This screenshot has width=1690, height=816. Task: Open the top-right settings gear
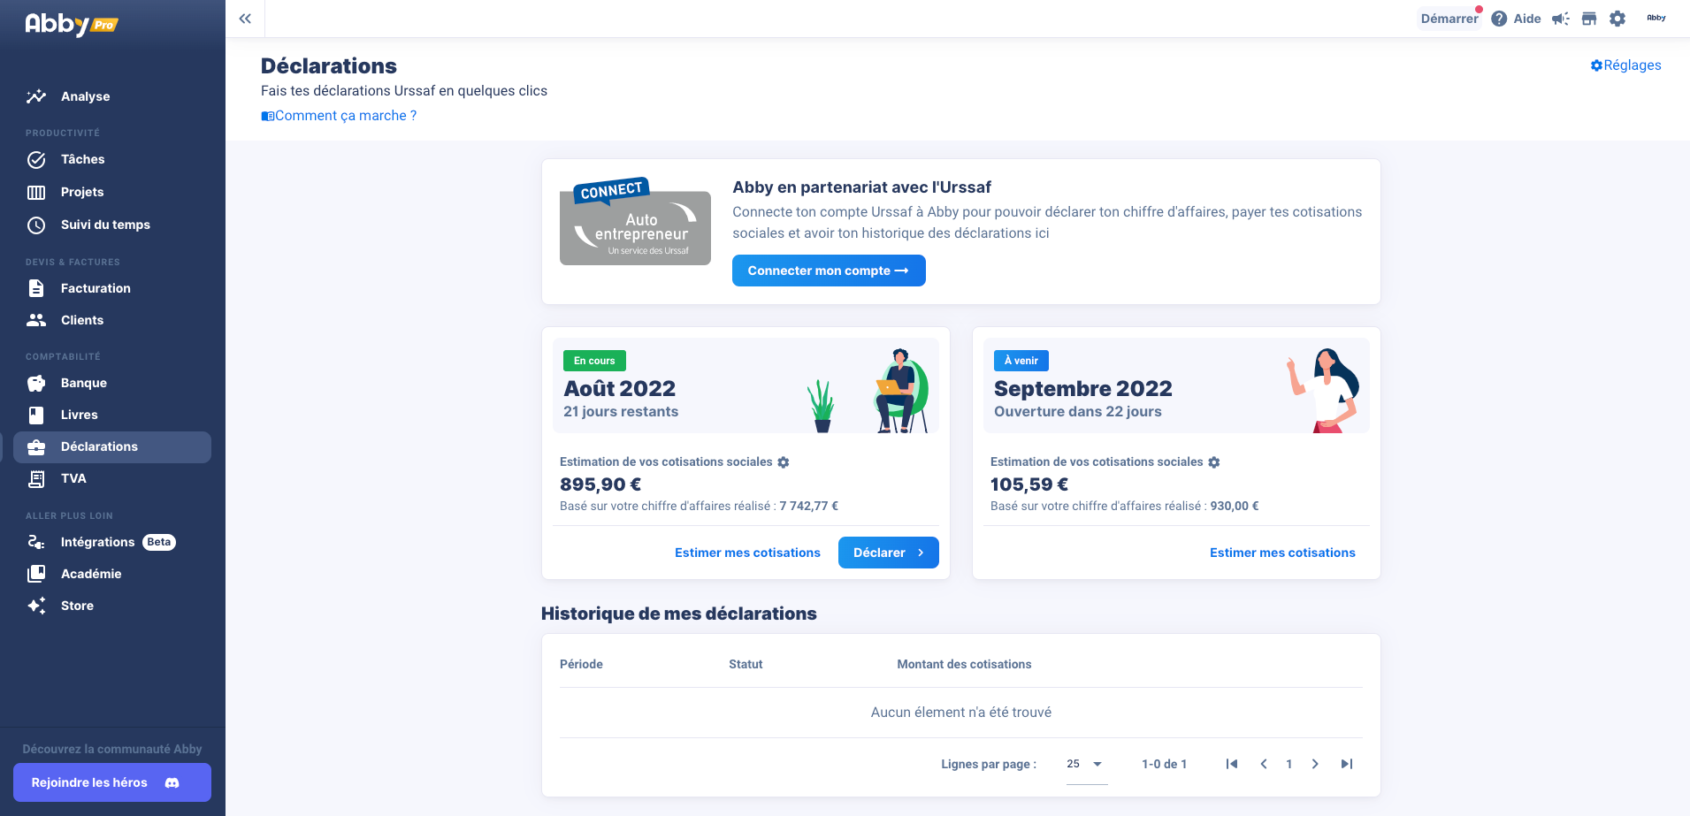(1617, 19)
